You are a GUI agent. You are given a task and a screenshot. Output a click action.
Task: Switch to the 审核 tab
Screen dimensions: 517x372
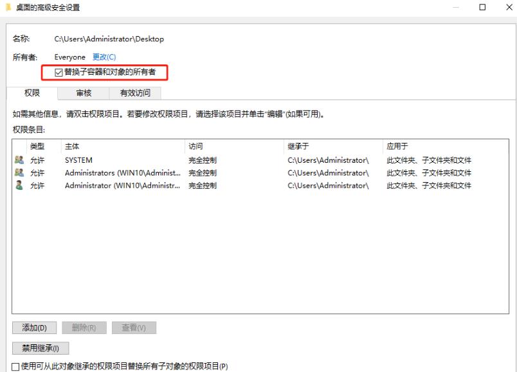pos(83,93)
